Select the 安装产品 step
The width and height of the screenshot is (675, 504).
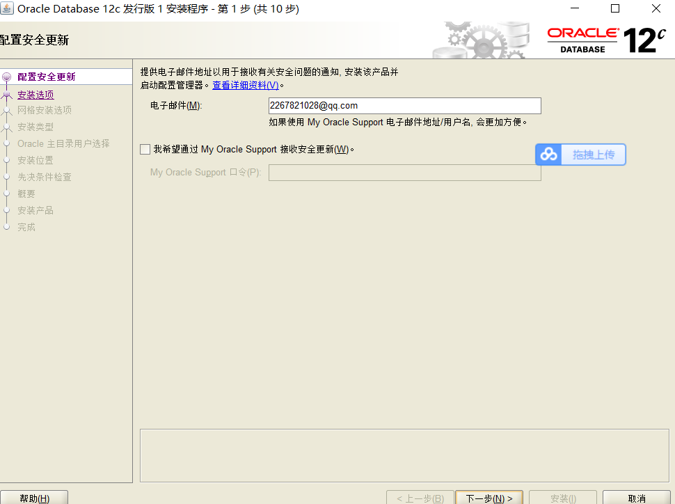tap(35, 211)
